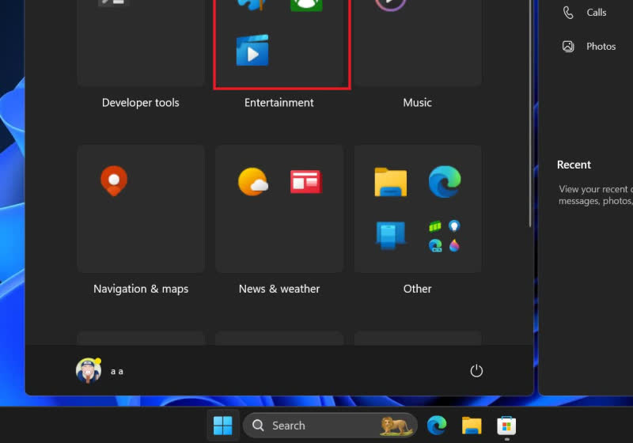Open File Explorer from the taskbar
This screenshot has height=443, width=633.
[x=472, y=426]
